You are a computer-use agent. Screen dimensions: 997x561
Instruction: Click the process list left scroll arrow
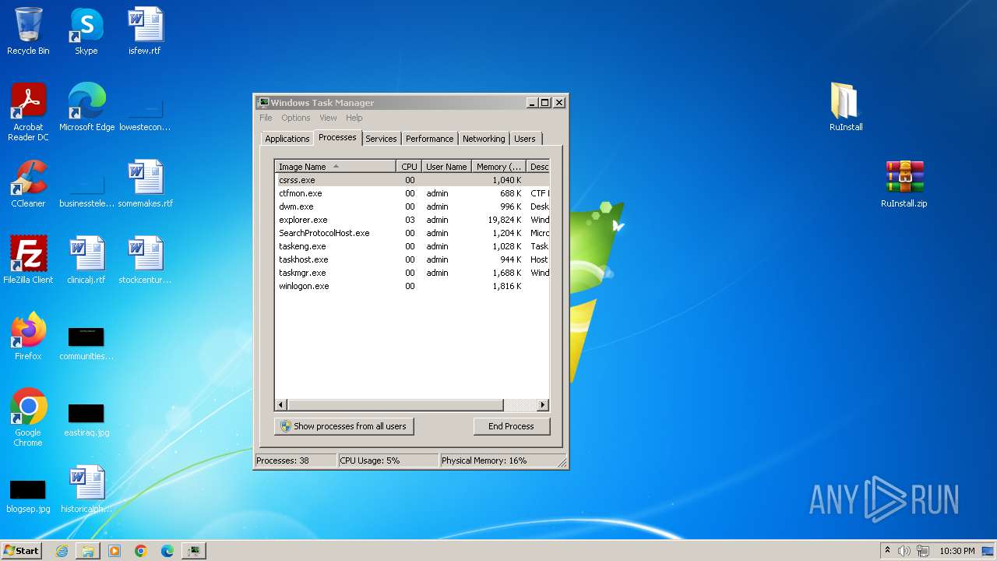(281, 405)
